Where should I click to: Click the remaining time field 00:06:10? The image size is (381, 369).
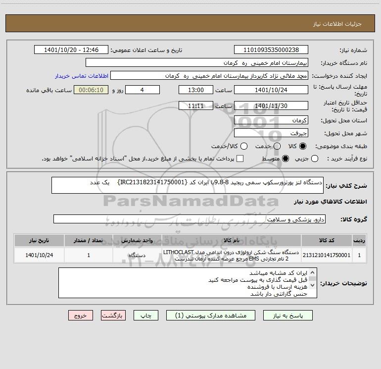(x=91, y=90)
